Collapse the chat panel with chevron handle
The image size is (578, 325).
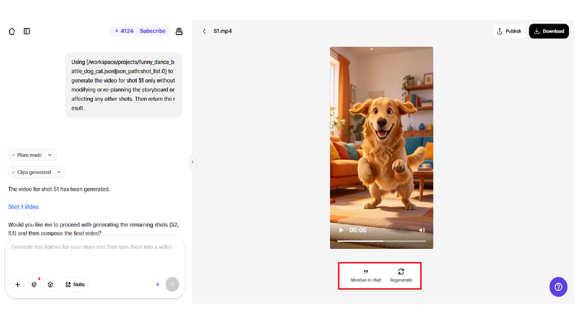pyautogui.click(x=193, y=162)
